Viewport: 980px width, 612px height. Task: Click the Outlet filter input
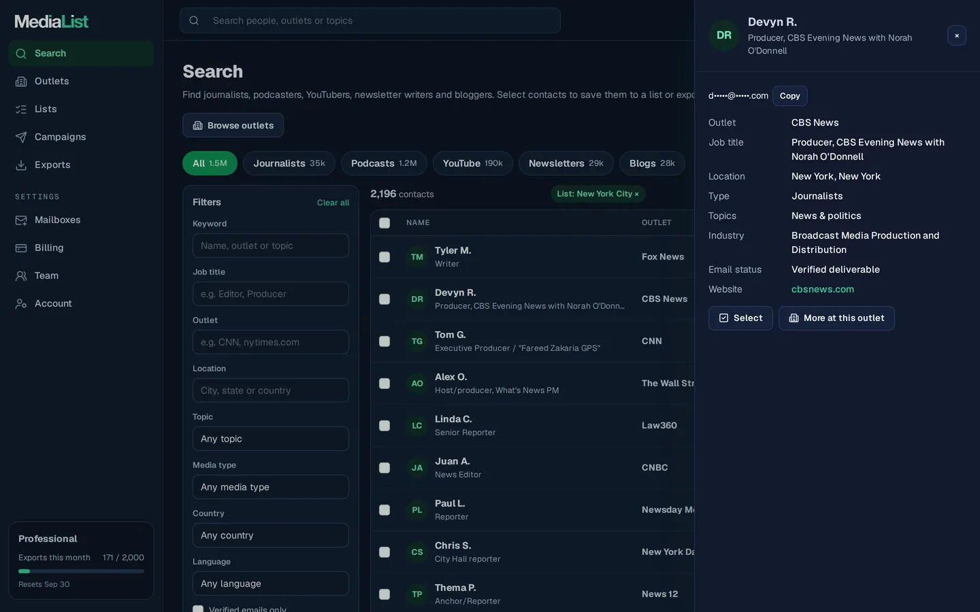pos(271,342)
